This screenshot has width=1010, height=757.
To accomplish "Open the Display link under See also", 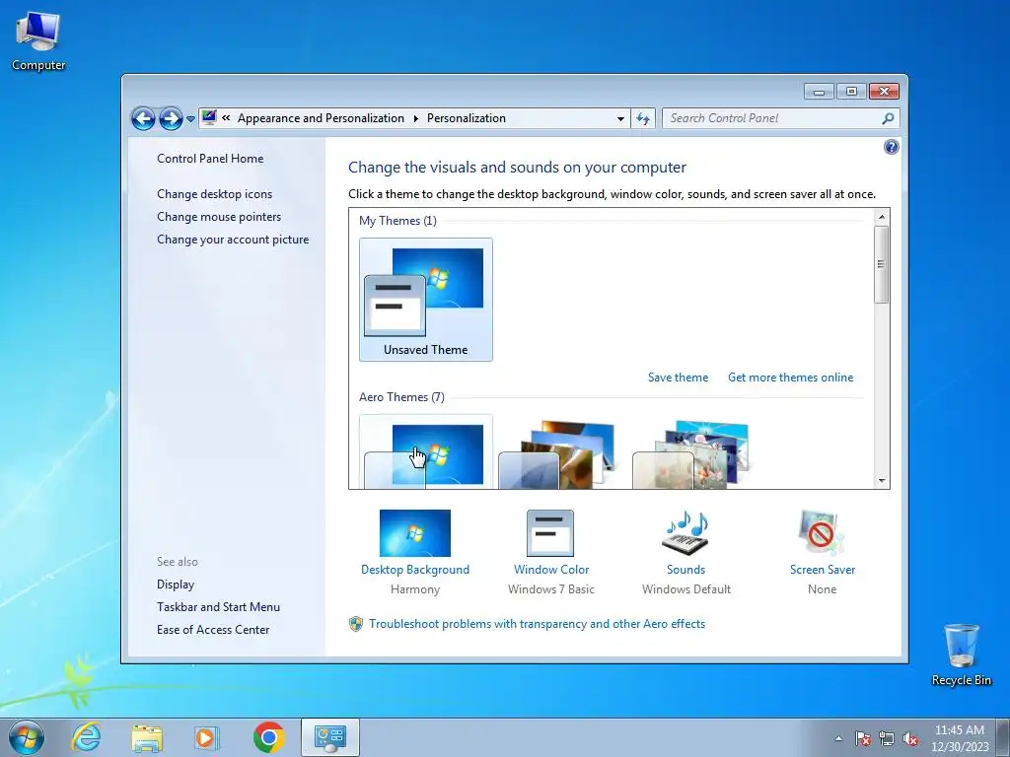I will pos(176,585).
